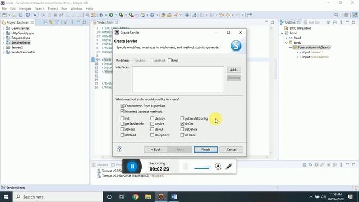The image size is (359, 202).
Task: Open the Window menu
Action: coord(76,8)
